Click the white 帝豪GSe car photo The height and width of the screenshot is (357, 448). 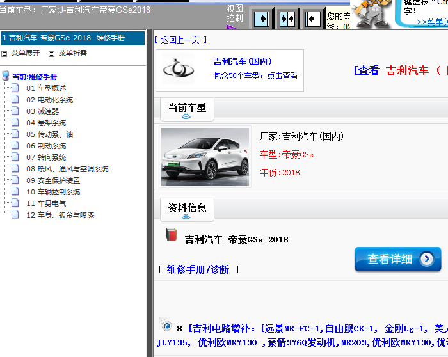pos(205,157)
